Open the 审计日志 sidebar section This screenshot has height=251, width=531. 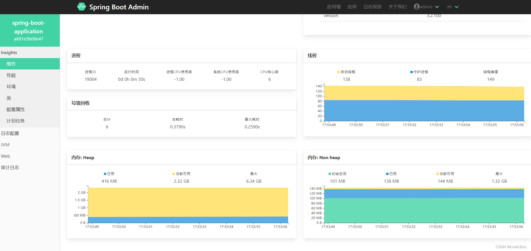30,167
